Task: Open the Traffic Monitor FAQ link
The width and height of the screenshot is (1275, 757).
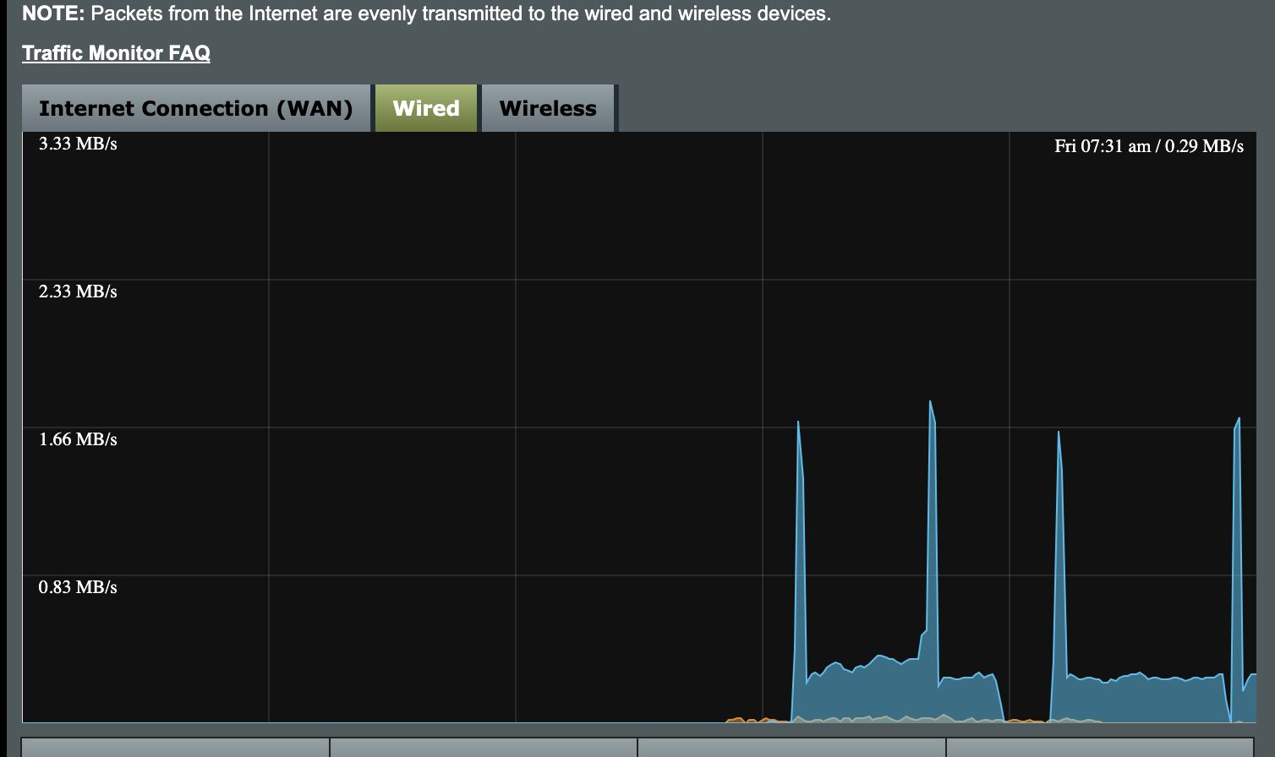Action: click(x=116, y=52)
